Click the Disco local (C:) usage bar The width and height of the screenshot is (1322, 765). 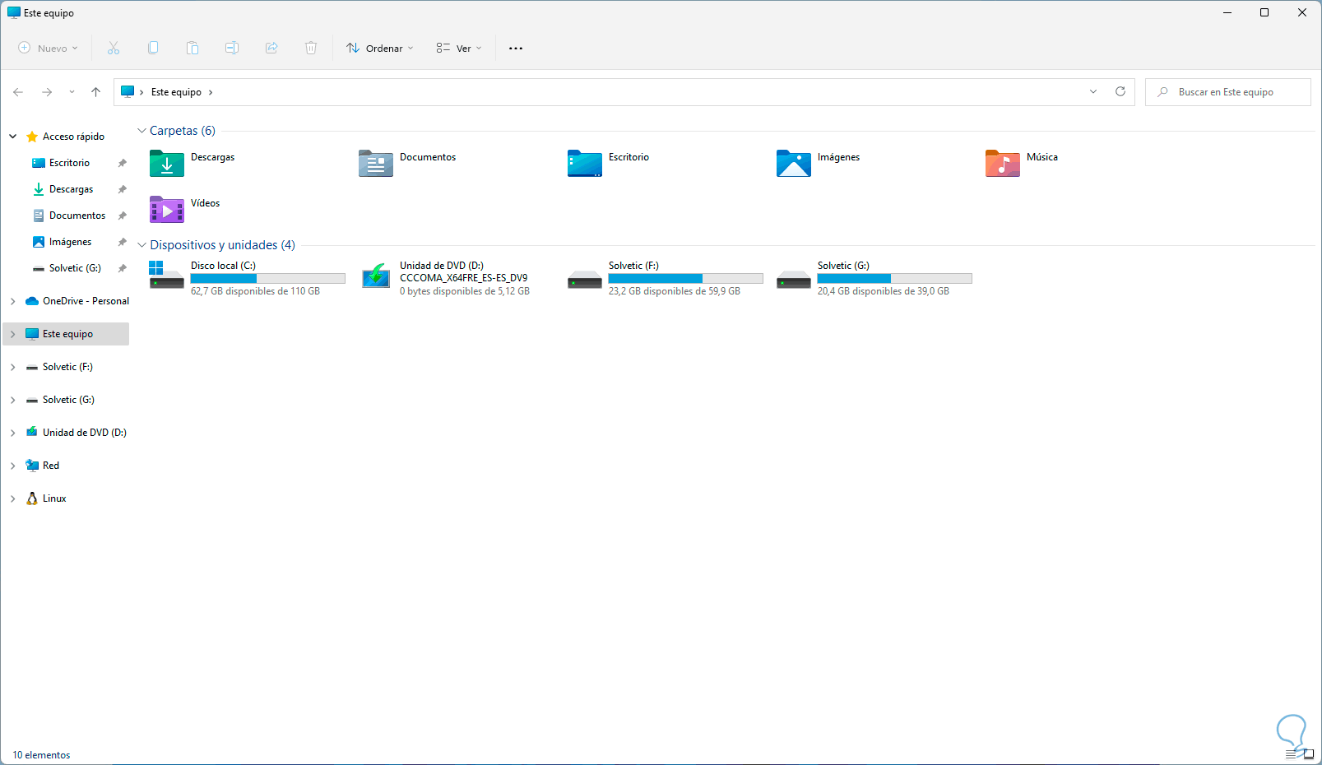267,278
